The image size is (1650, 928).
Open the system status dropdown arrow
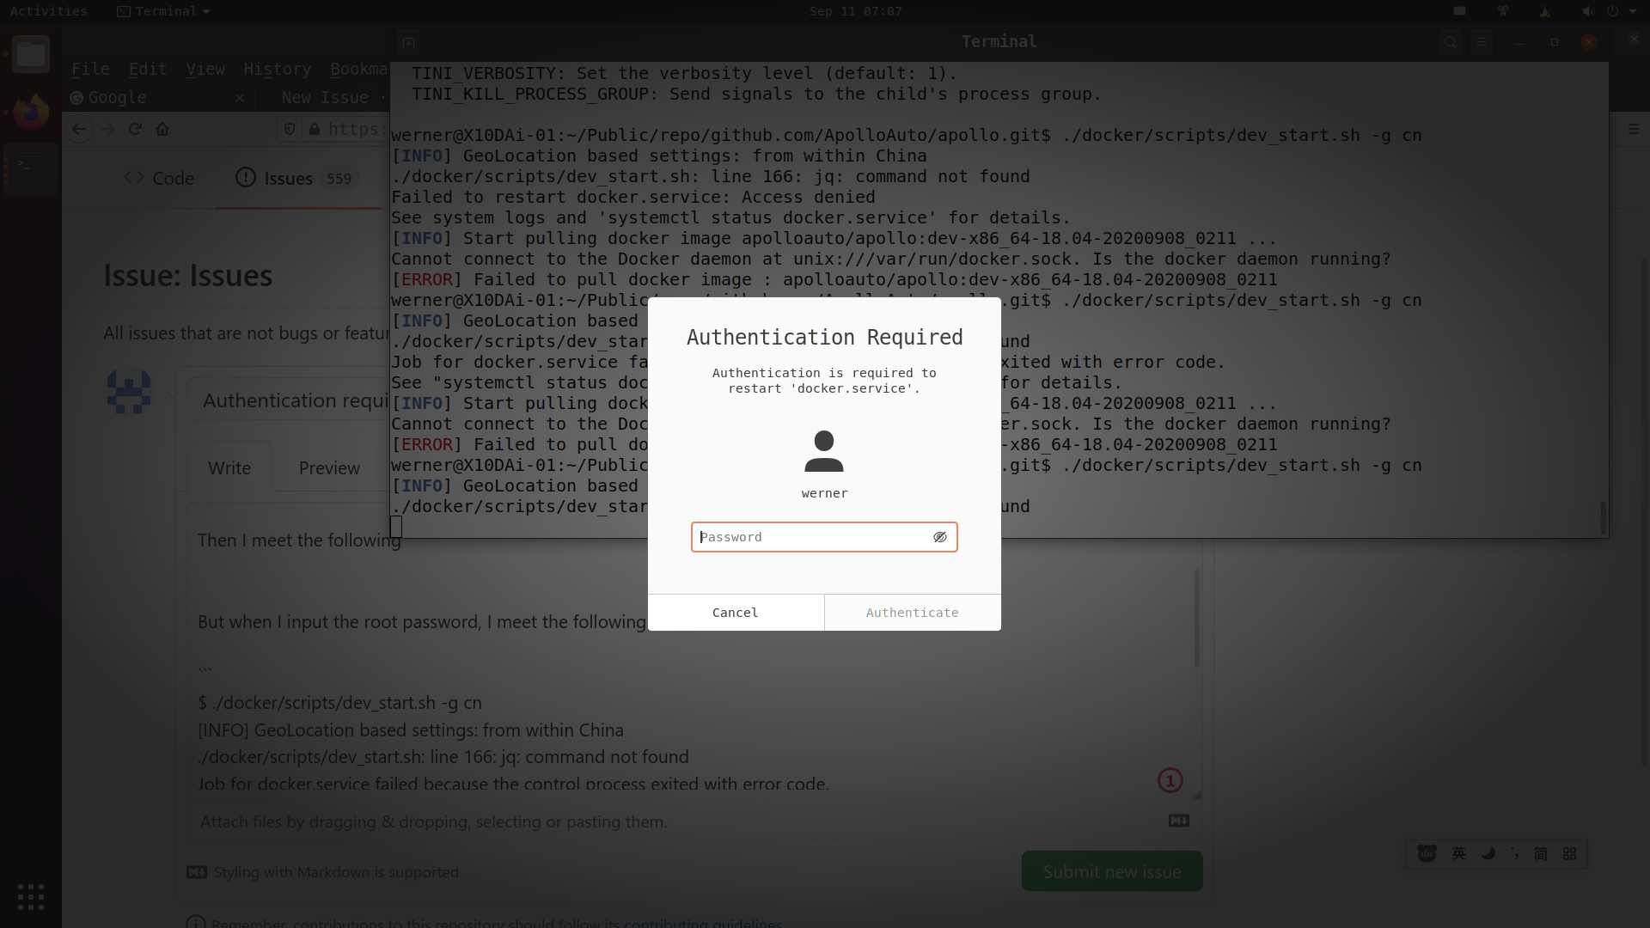click(x=1631, y=11)
